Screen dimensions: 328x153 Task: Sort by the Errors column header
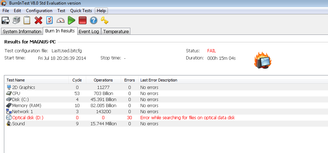[130, 80]
